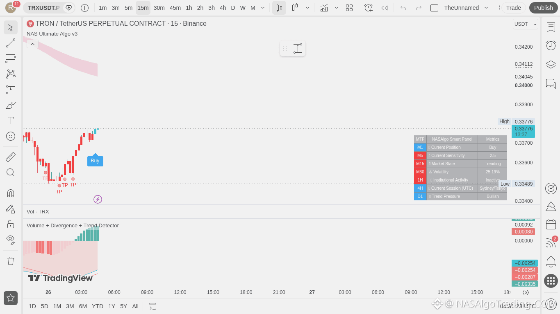Screen dimensions: 560x314
Task: Open the favorites star toolbar
Action: (11, 298)
